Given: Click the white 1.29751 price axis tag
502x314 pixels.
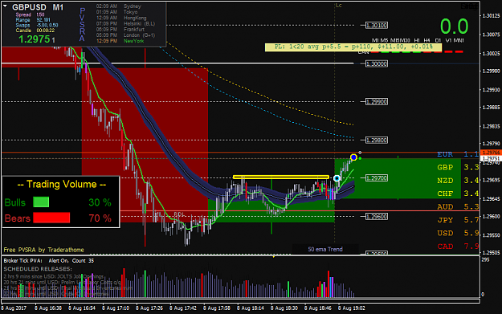Looking at the screenshot, I should 491,158.
